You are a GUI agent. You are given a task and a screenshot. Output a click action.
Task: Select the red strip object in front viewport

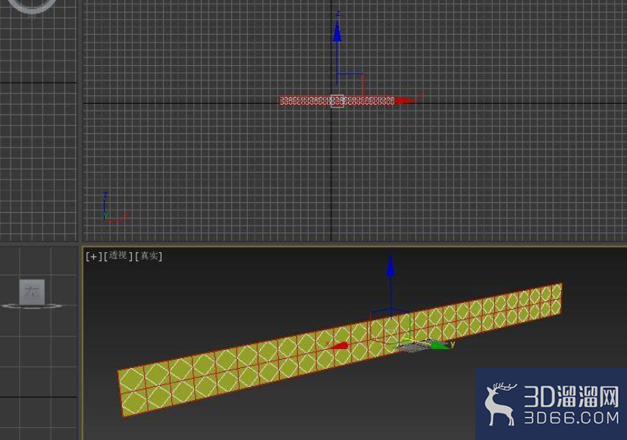337,101
